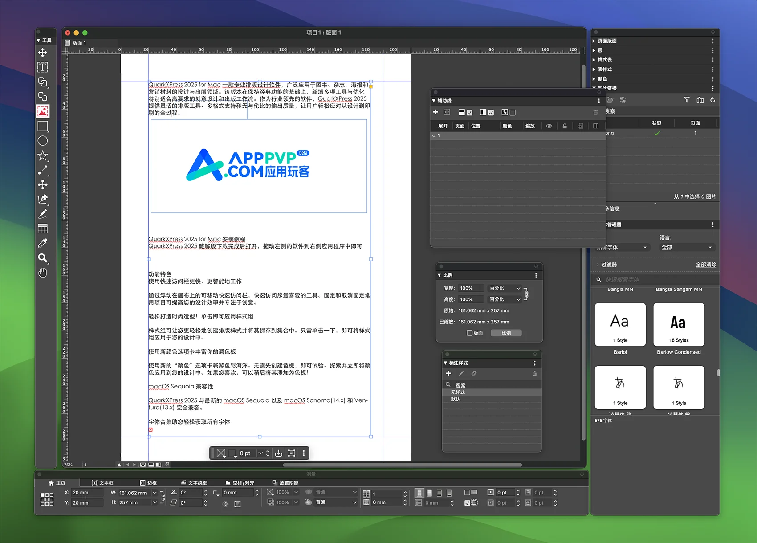The width and height of the screenshot is (757, 543).
Task: Select the Oval Box tool
Action: pos(43,141)
